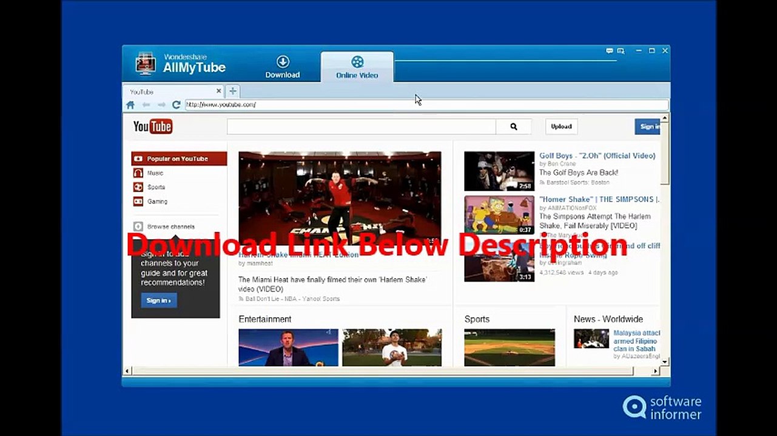Click the top-right Sign in button
The height and width of the screenshot is (436, 777).
coord(648,127)
